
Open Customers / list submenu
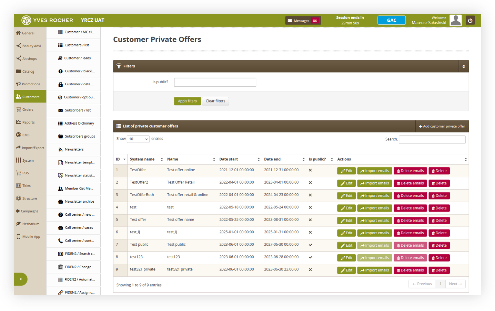point(73,45)
